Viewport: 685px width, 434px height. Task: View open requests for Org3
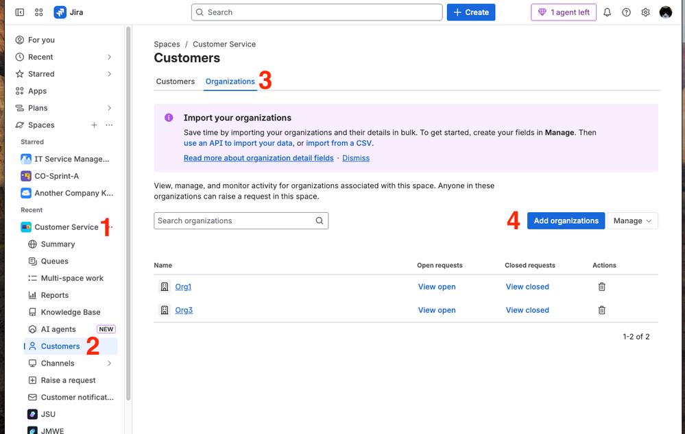437,310
